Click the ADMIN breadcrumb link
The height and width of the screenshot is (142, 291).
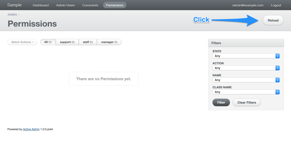tap(12, 15)
